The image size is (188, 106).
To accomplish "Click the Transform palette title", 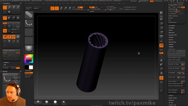I will (6, 3).
